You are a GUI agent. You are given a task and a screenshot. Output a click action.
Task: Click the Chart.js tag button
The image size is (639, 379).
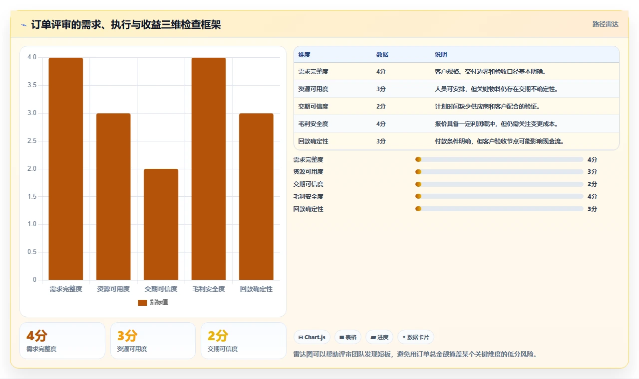pyautogui.click(x=312, y=337)
